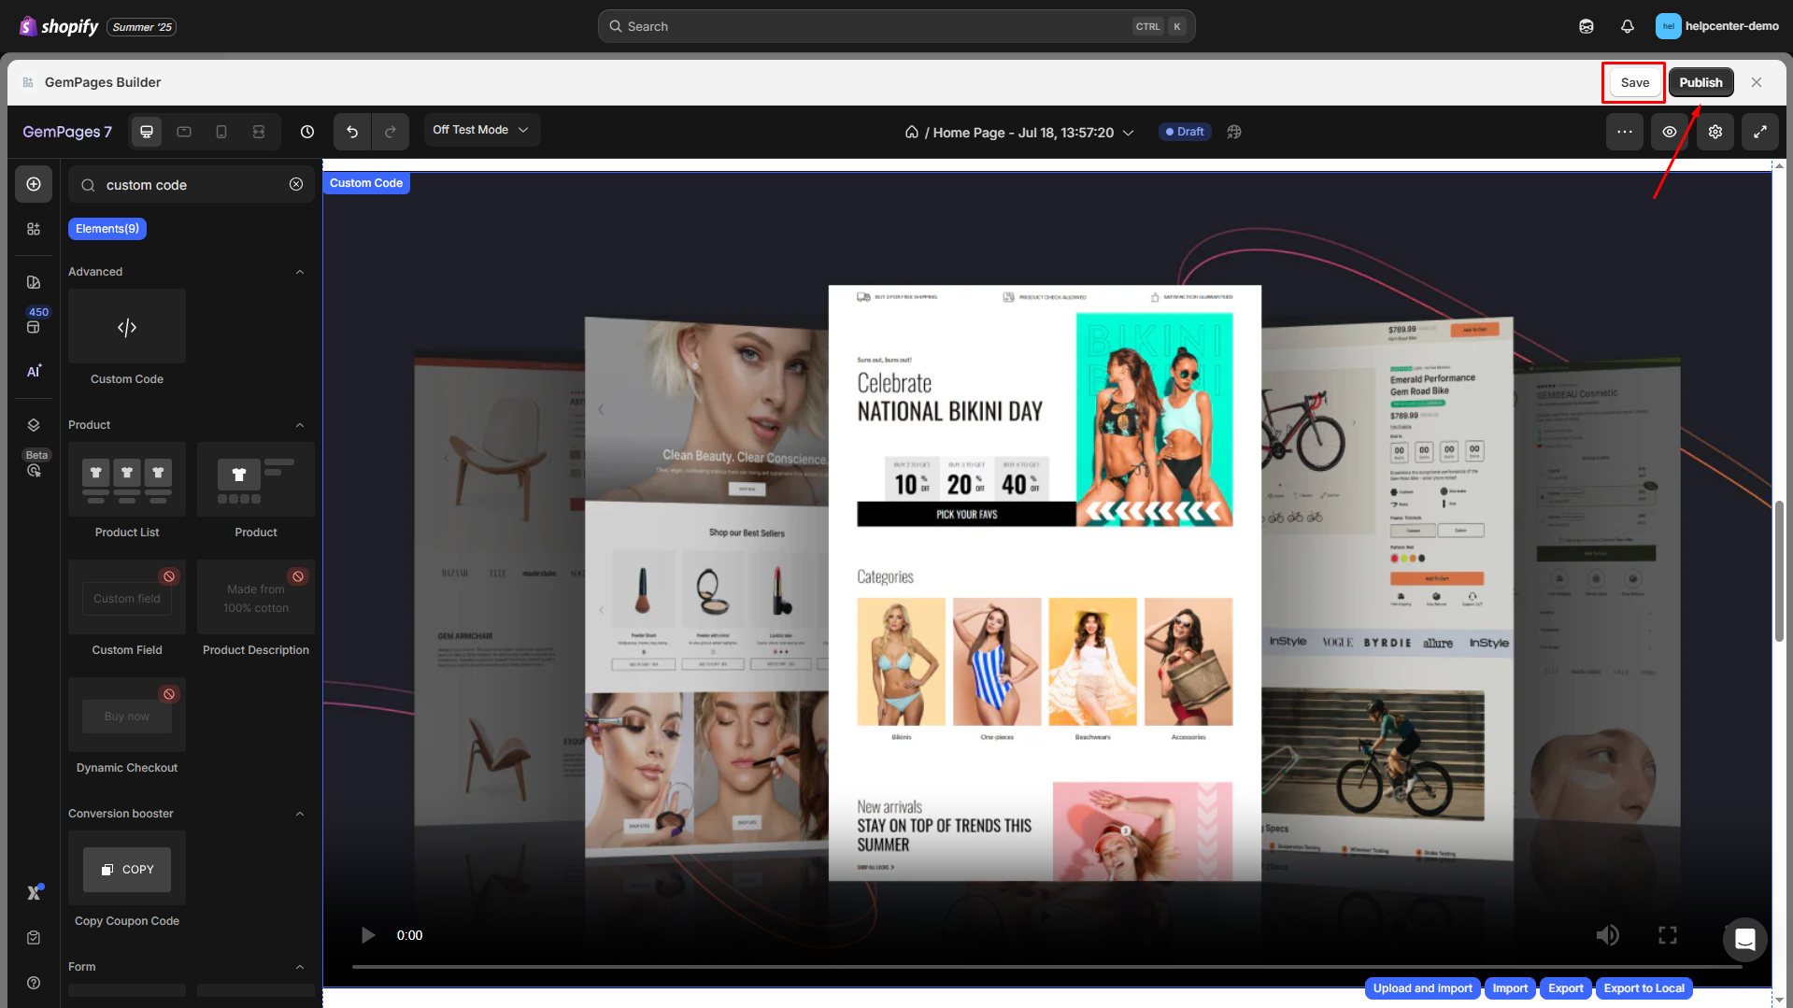Open the page settings gear
The height and width of the screenshot is (1008, 1793).
click(x=1715, y=132)
